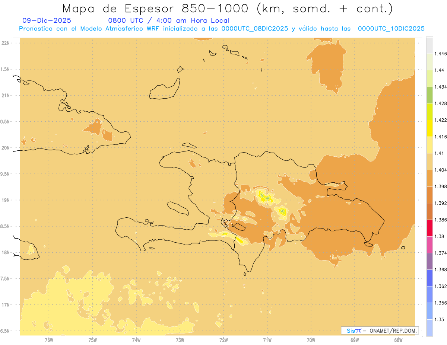The width and height of the screenshot is (447, 345).
Task: Click the legend value 1.368
Action: coord(441,269)
